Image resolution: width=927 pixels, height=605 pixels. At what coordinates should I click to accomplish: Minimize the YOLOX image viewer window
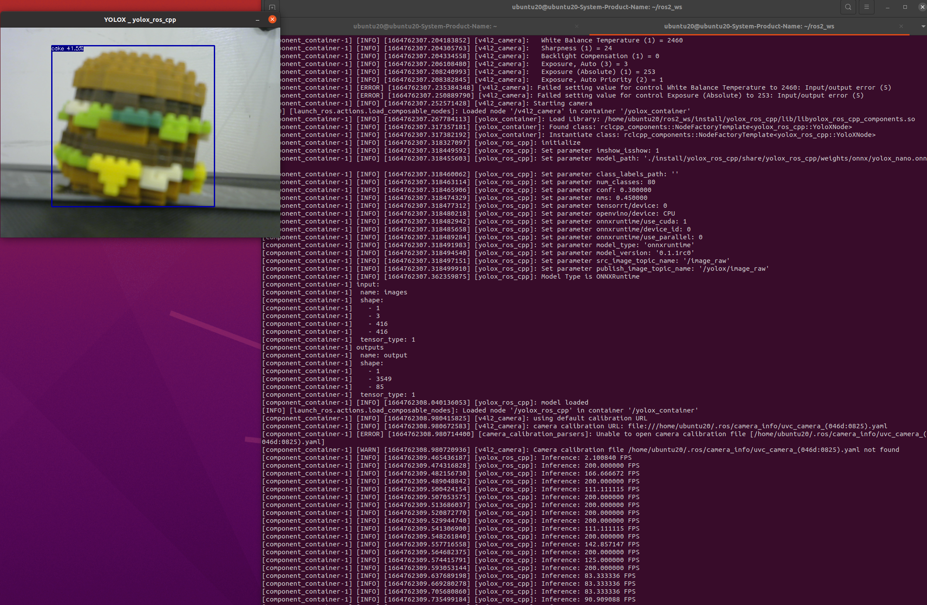[x=257, y=19]
